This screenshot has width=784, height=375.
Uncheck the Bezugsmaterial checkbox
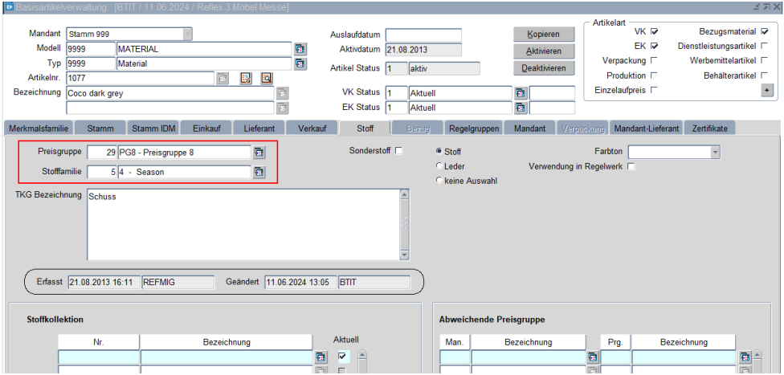click(765, 31)
